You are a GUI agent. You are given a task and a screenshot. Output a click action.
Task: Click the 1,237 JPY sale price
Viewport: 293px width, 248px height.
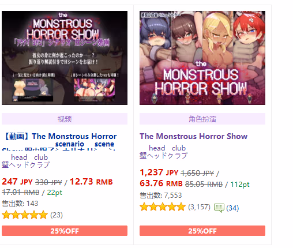159,172
